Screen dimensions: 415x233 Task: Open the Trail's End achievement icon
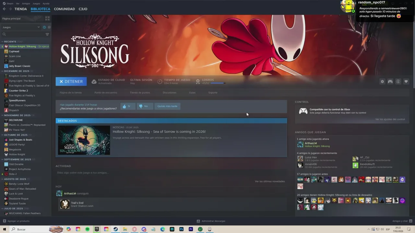click(65, 204)
